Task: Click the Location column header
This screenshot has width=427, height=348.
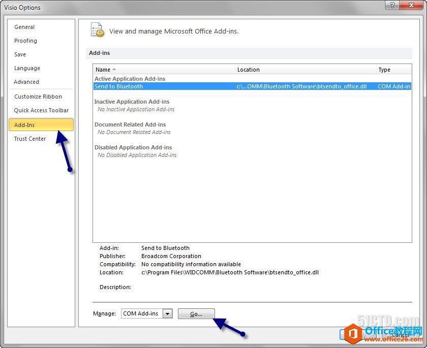Action: pyautogui.click(x=306, y=70)
